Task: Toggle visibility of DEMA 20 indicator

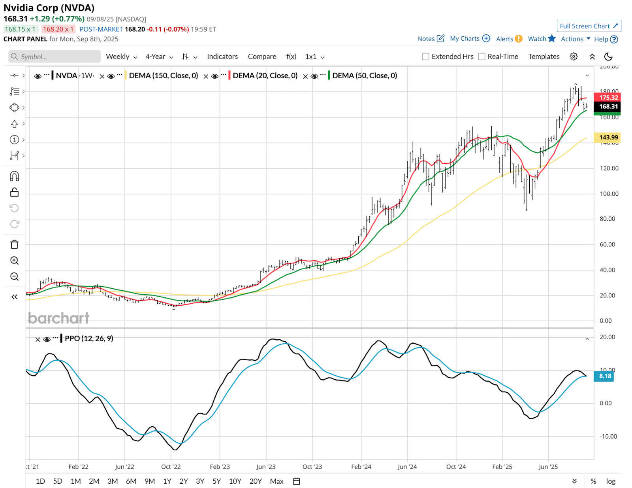Action: pos(214,76)
